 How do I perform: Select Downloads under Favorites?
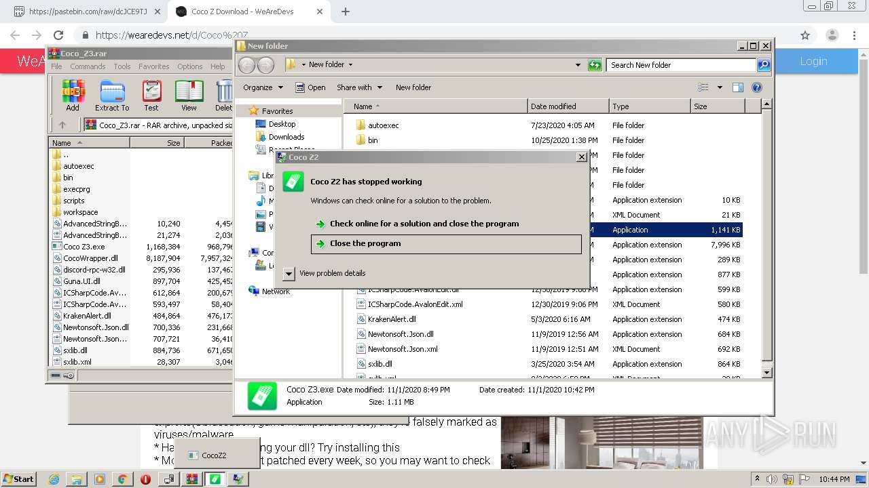pos(286,137)
